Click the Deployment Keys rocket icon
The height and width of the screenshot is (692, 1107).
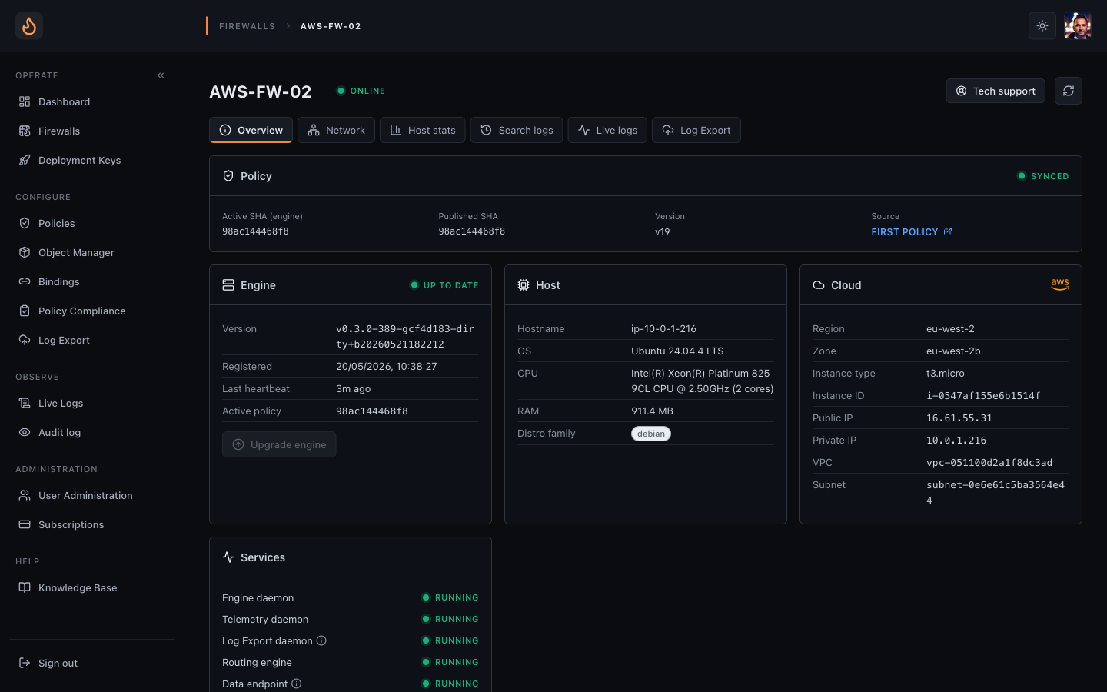25,160
